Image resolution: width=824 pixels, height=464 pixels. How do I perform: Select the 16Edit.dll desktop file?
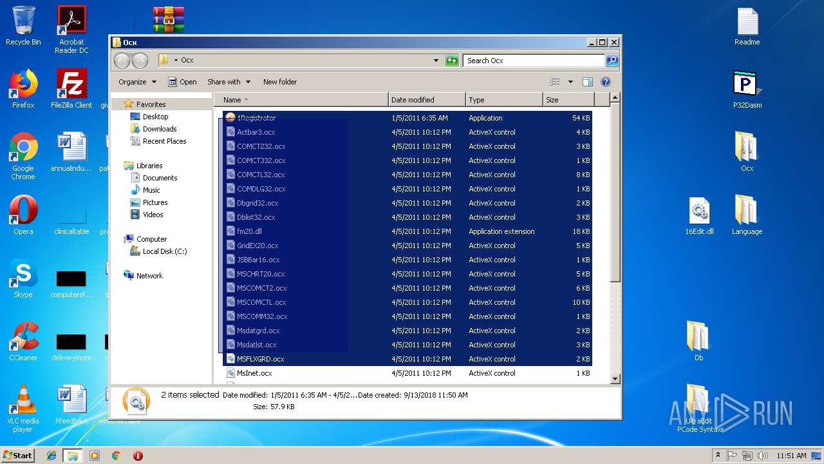pos(699,216)
